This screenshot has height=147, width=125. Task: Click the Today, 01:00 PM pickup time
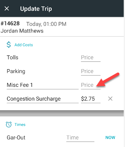tap(46, 24)
